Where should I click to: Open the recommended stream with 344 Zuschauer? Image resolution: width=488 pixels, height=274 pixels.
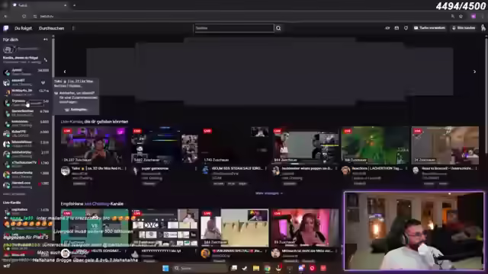pos(235,228)
